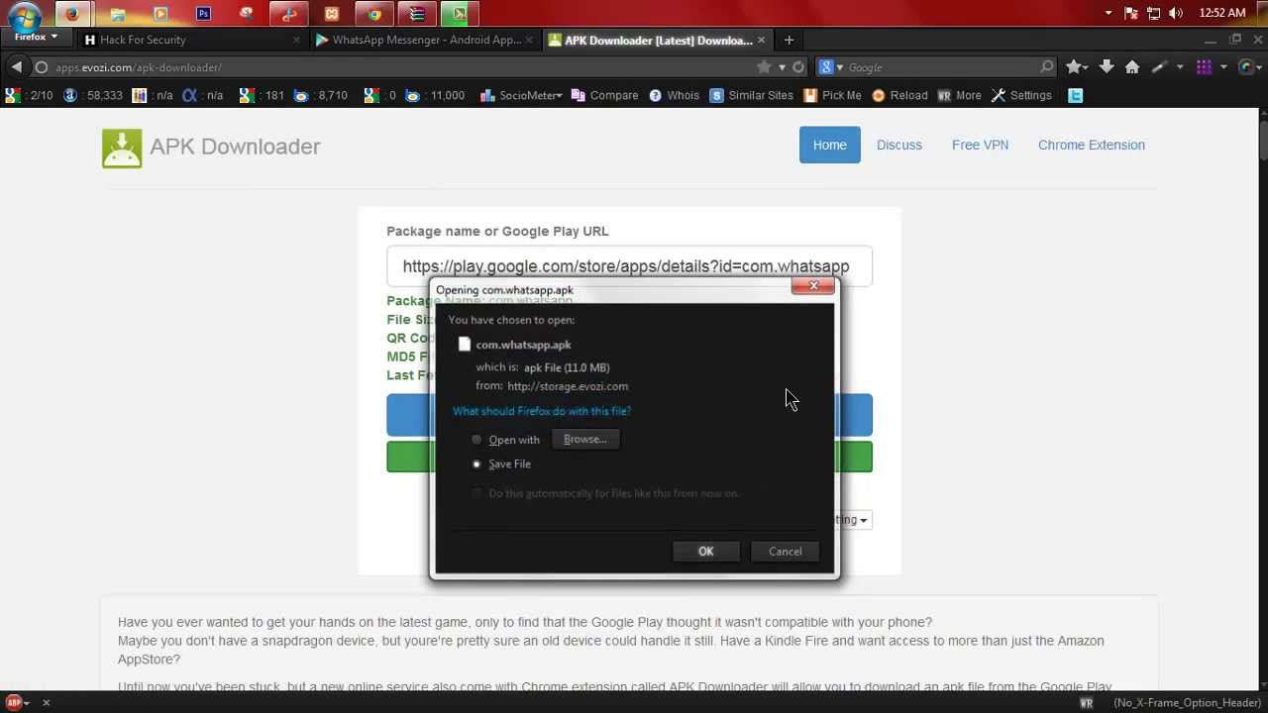The width and height of the screenshot is (1268, 713).
Task: Click the Alexa rank 58,333 indicator
Action: [92, 95]
